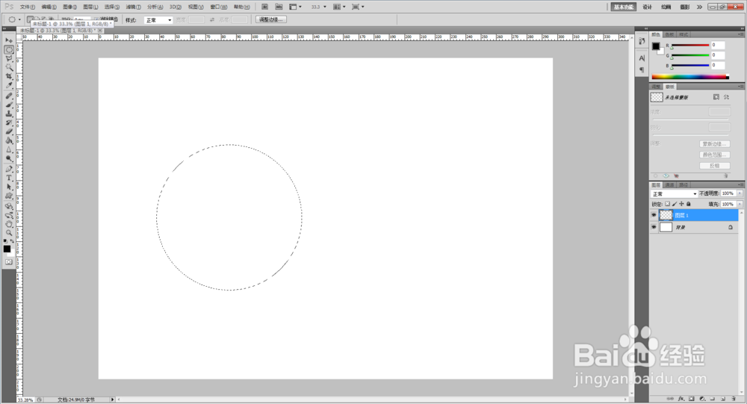The height and width of the screenshot is (404, 747).
Task: Toggle the anti-alias checkbox in options bar
Action: [96, 19]
